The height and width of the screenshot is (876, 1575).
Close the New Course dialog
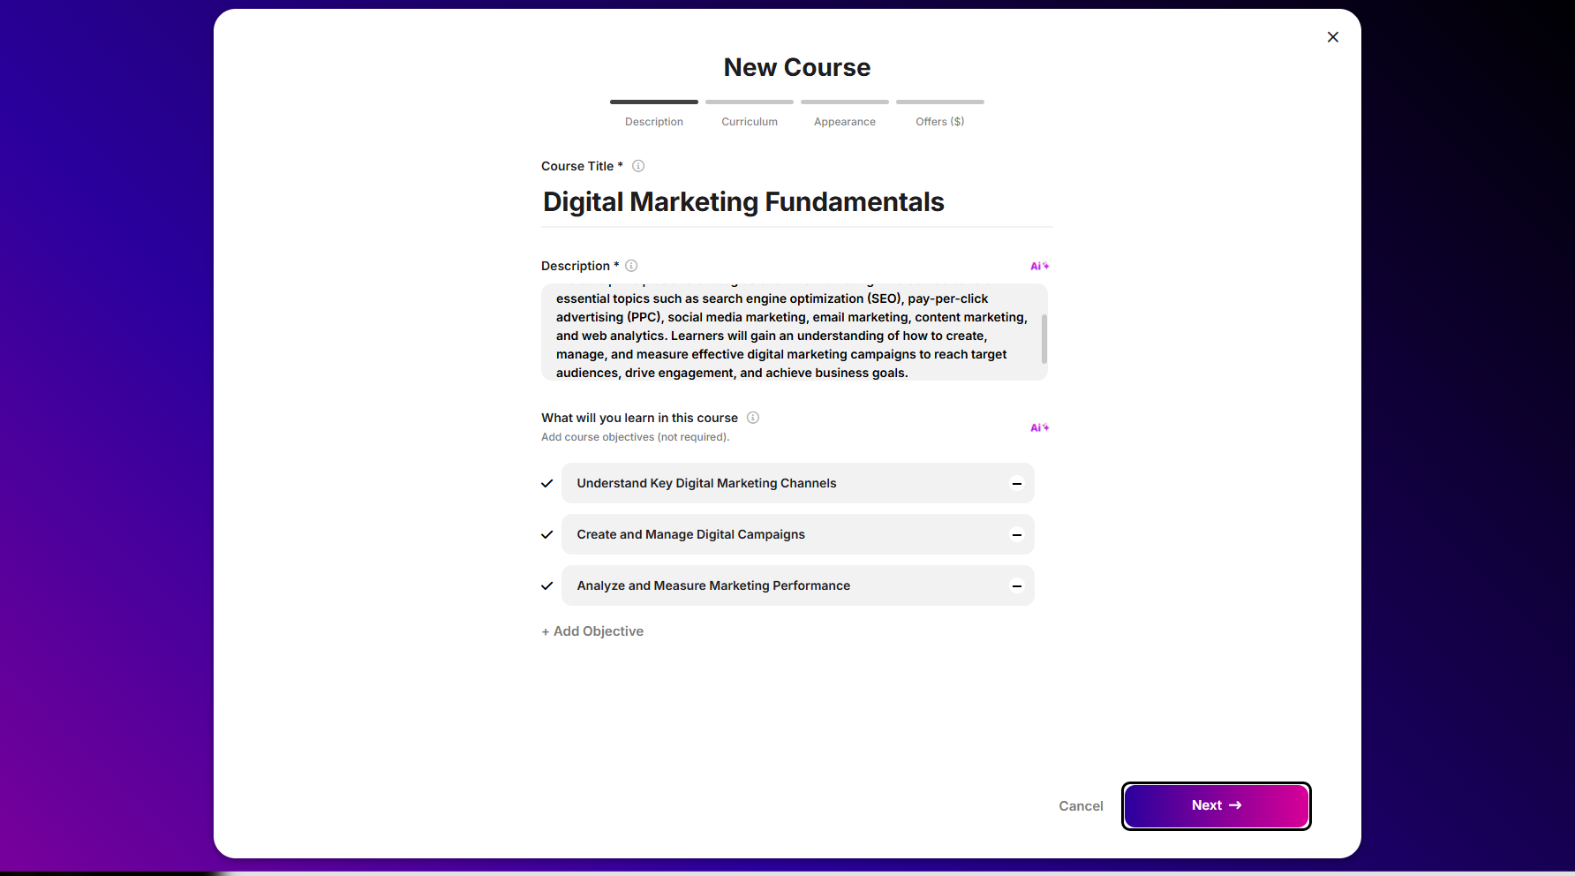1333,37
